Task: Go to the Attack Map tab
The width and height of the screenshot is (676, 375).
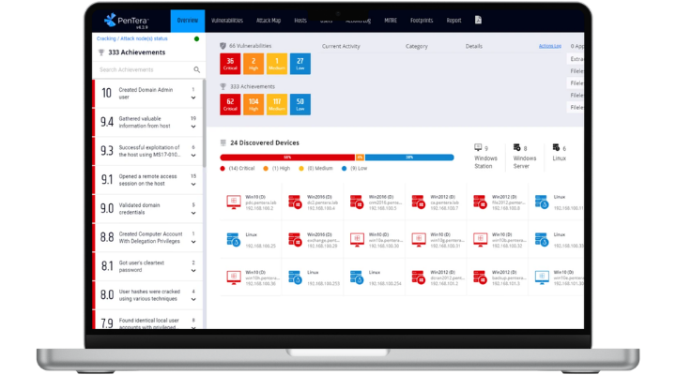Action: (269, 21)
